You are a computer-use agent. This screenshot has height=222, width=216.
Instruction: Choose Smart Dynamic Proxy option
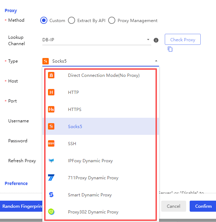(101, 195)
